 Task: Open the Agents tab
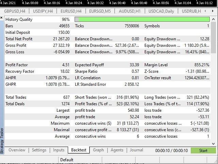click(x=117, y=150)
